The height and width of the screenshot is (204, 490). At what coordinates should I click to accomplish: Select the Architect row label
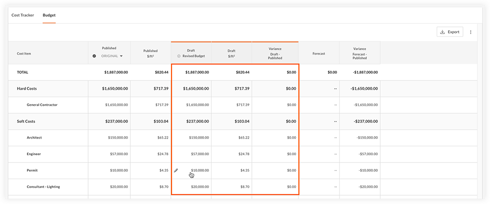coord(34,138)
